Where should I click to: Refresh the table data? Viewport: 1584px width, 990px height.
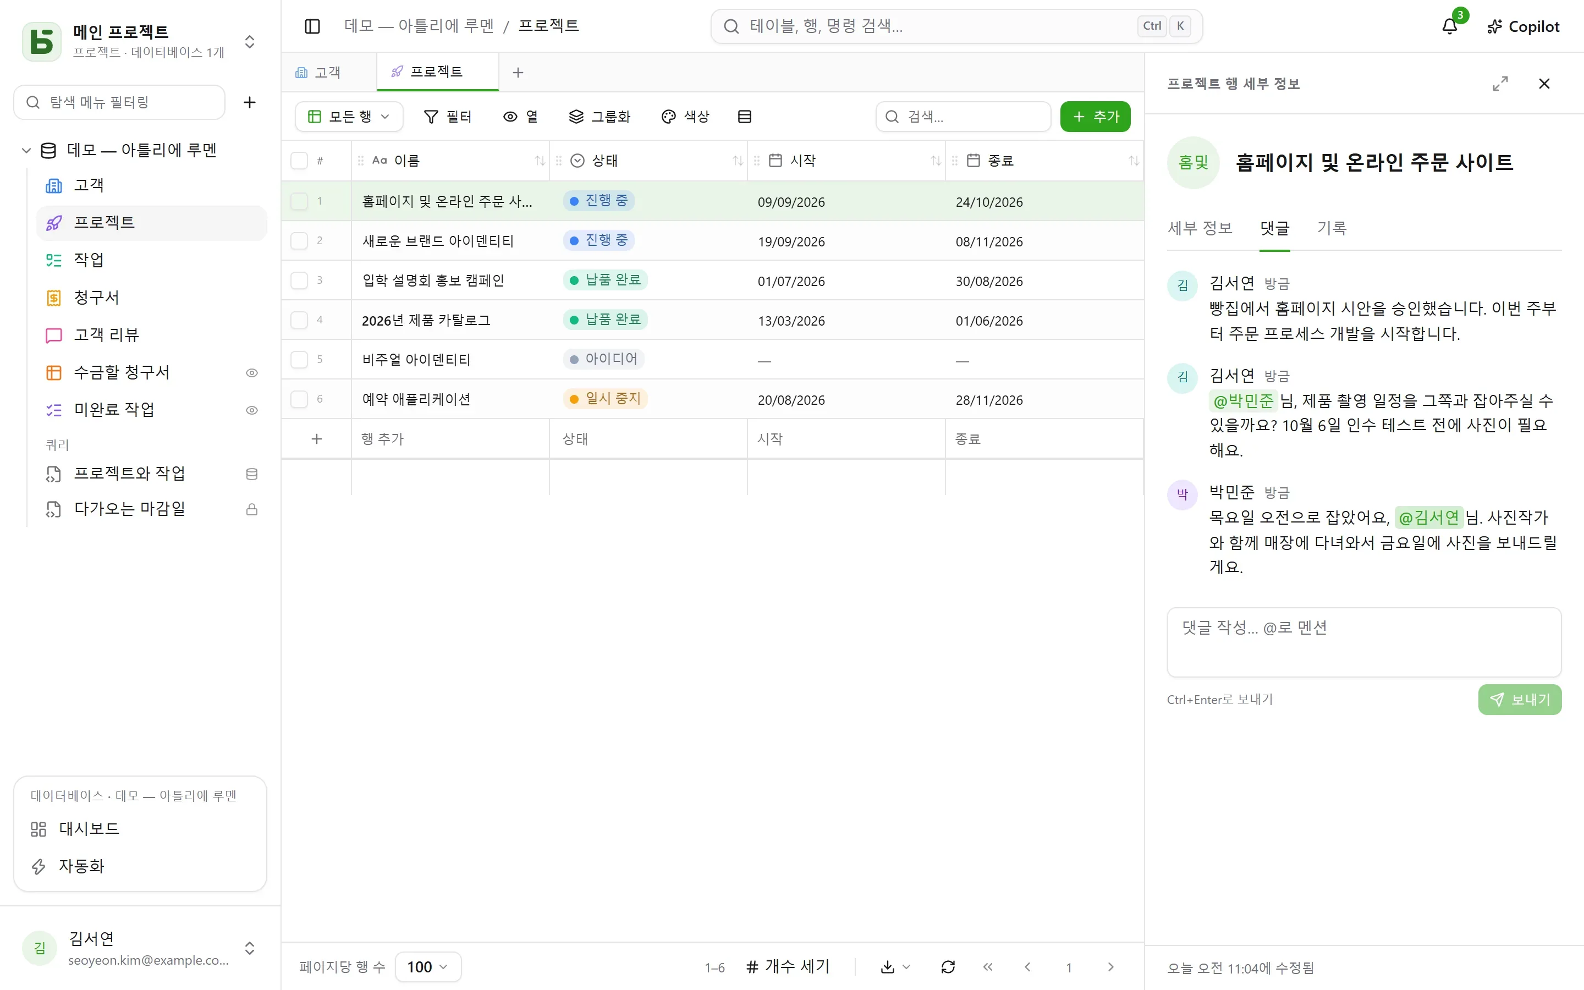[x=948, y=967]
